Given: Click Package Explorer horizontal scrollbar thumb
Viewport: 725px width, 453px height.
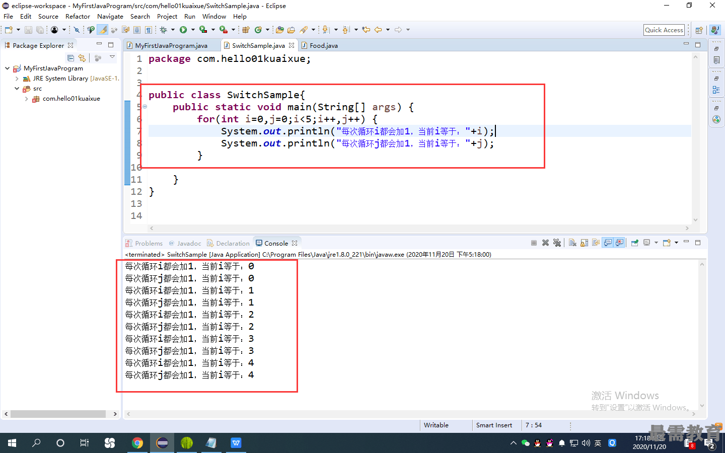Looking at the screenshot, I should point(58,414).
